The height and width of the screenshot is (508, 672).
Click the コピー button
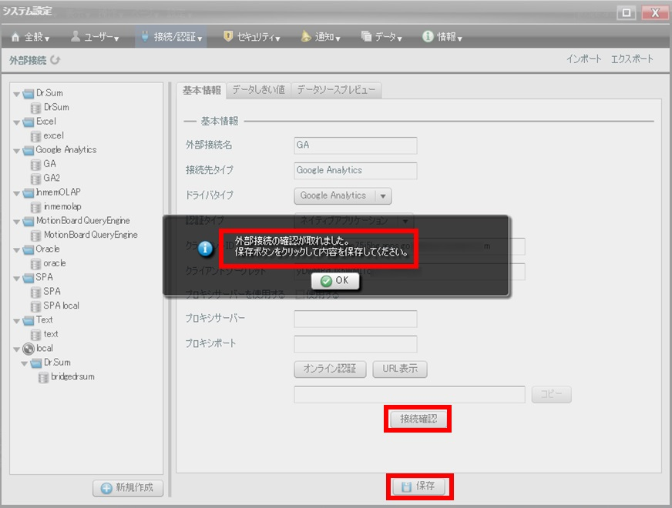551,394
